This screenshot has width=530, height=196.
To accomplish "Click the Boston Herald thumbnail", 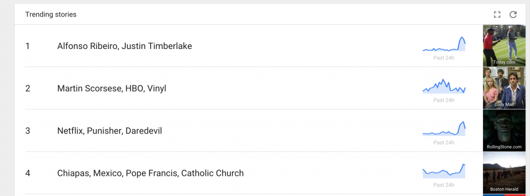I will pyautogui.click(x=504, y=173).
